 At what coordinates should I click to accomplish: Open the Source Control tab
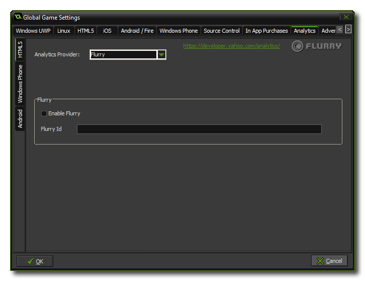pos(221,31)
